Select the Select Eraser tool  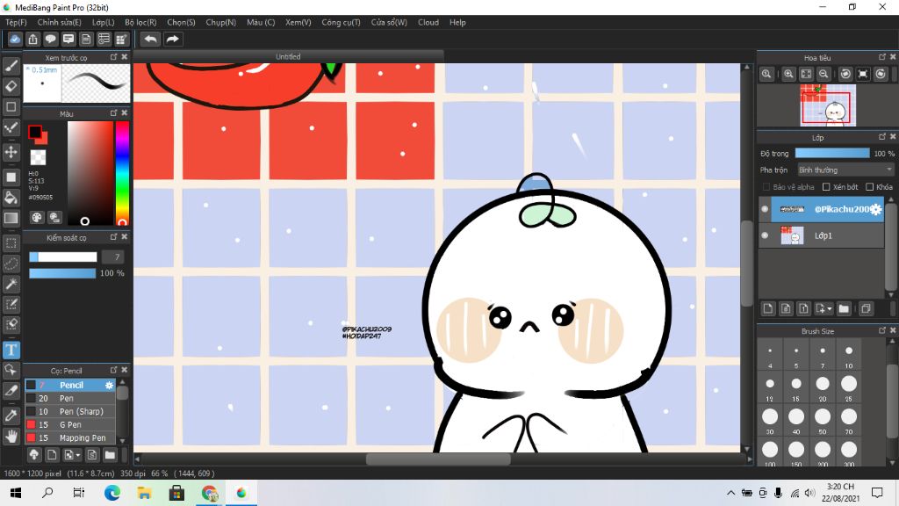pos(11,324)
